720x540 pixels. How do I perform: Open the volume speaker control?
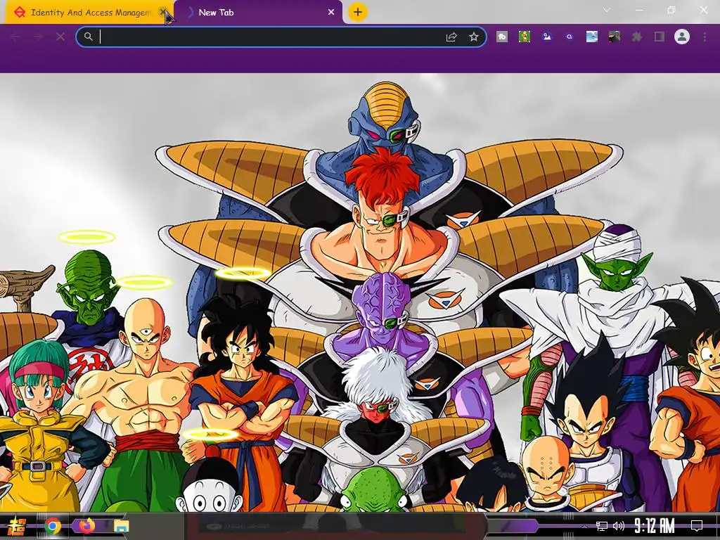click(x=619, y=526)
